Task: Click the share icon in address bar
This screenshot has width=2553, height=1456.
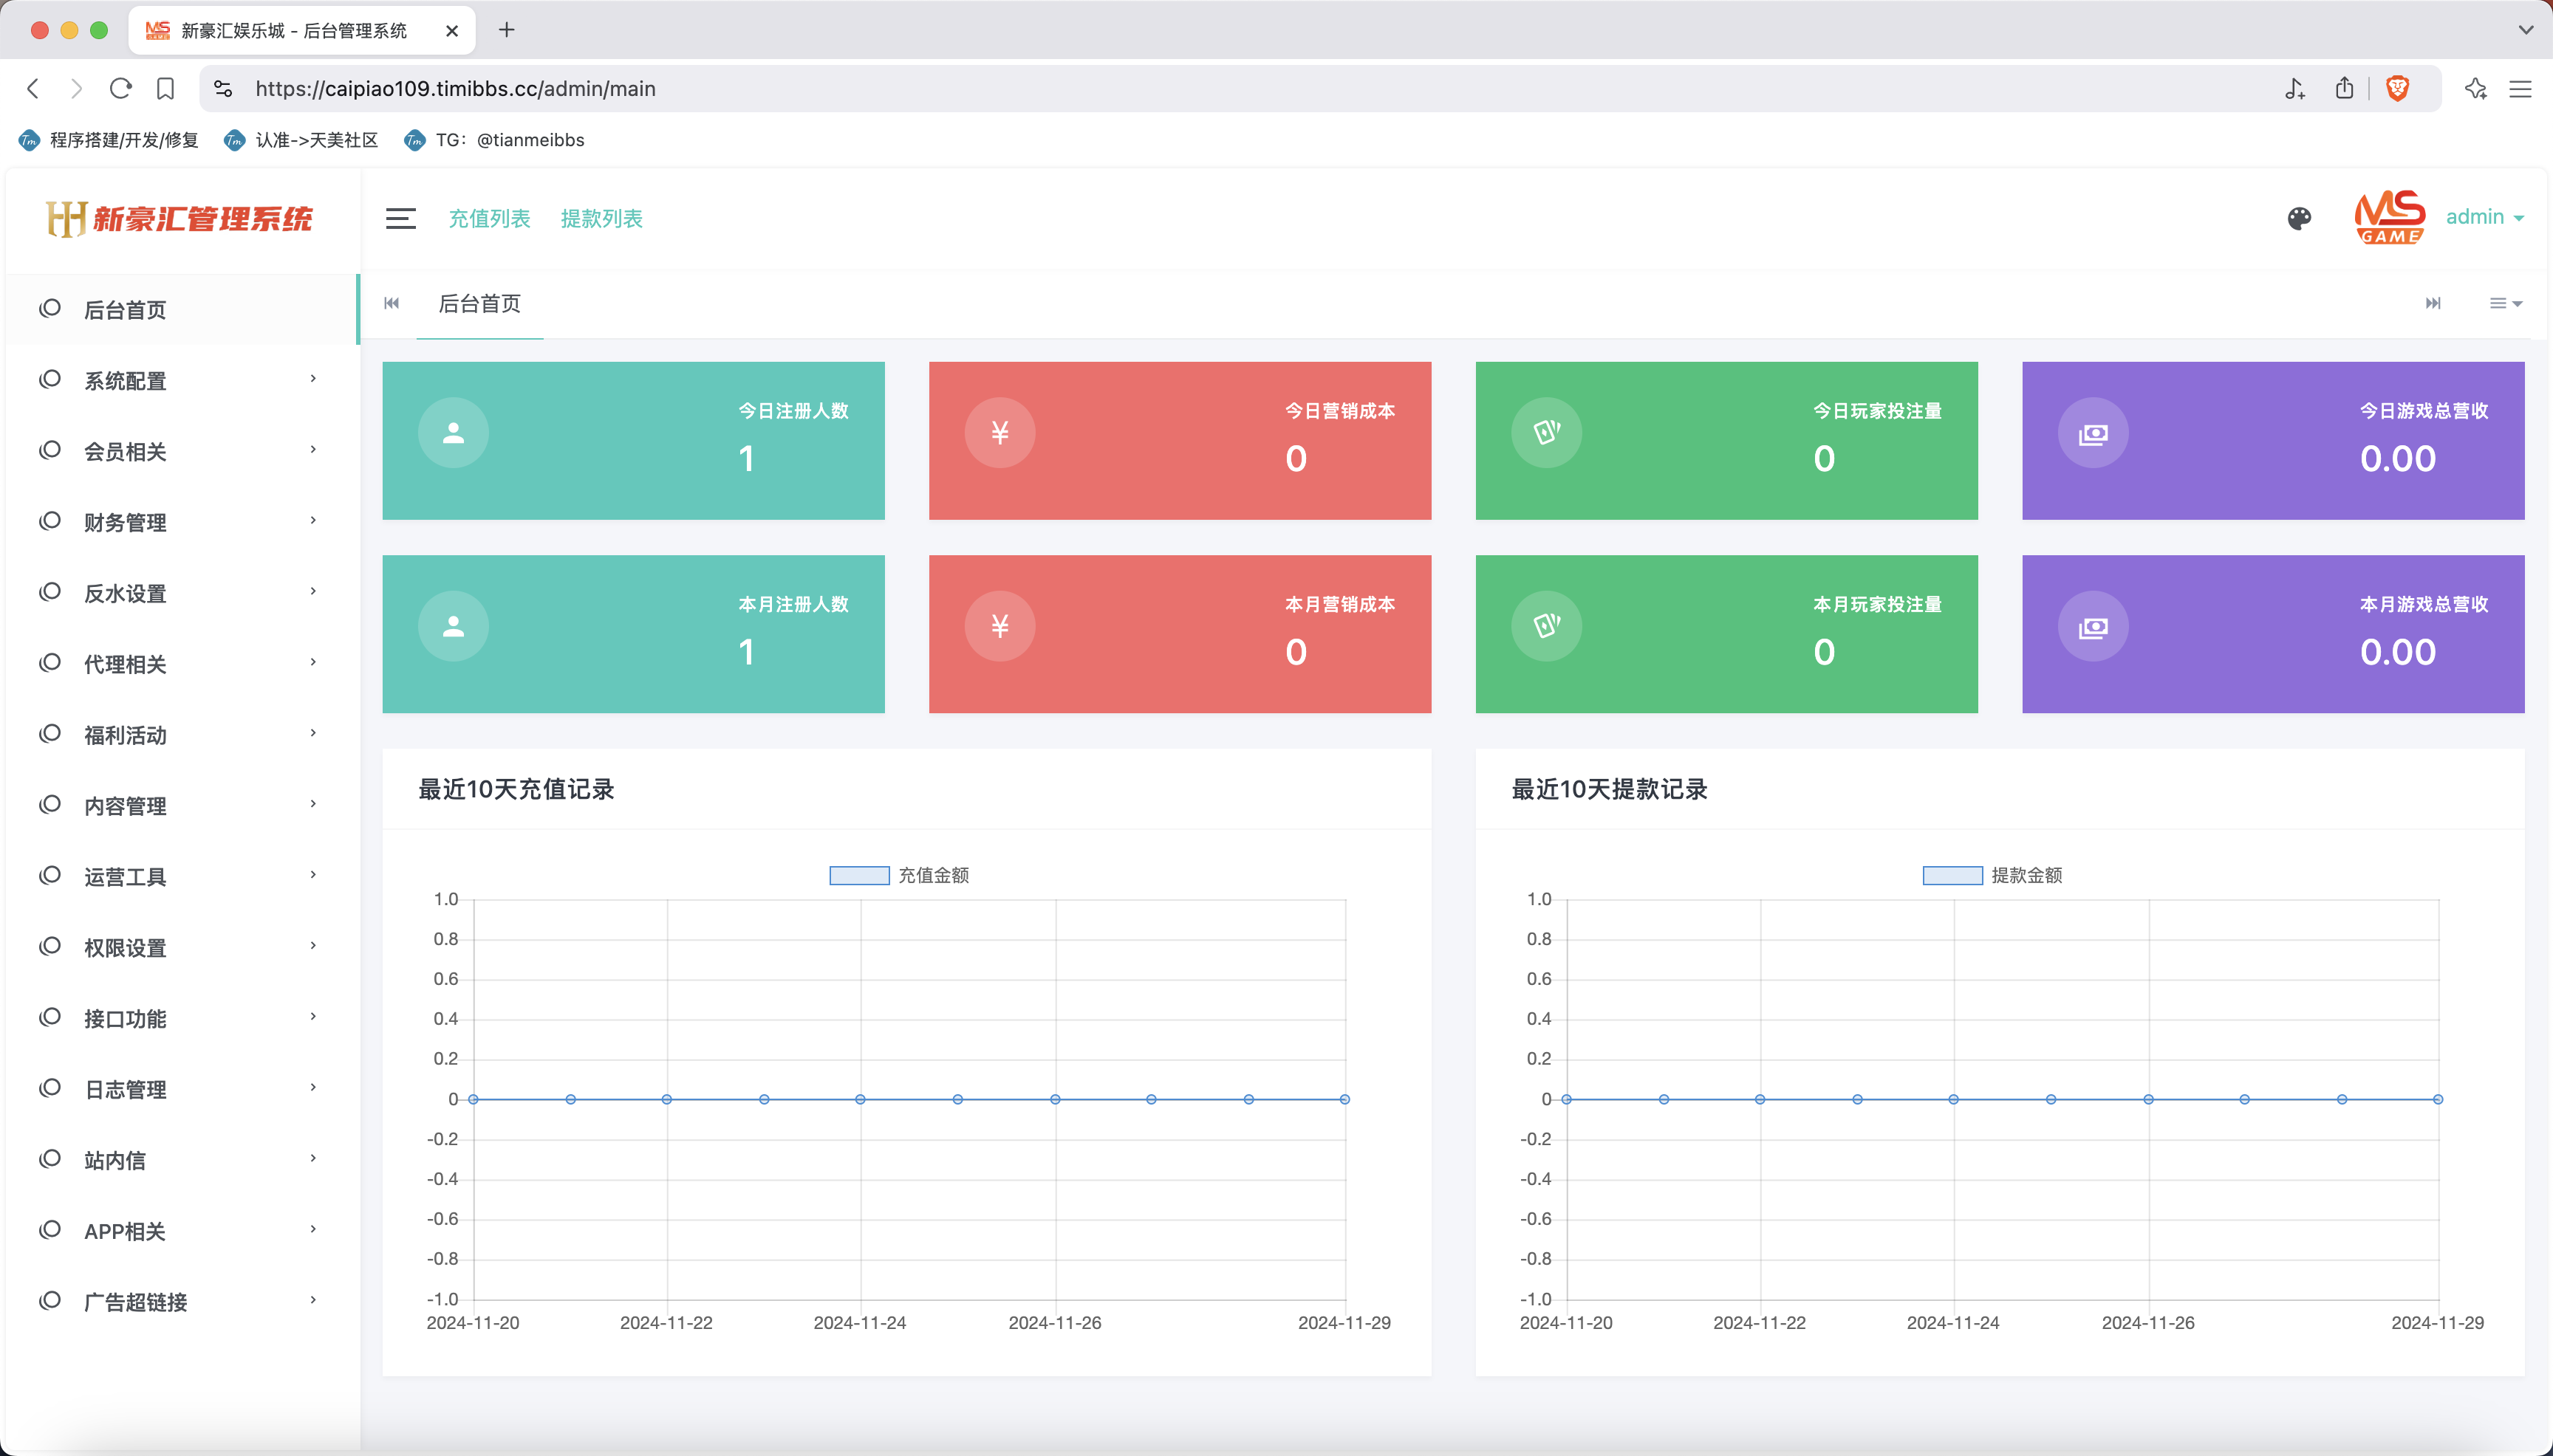Action: (x=2344, y=89)
